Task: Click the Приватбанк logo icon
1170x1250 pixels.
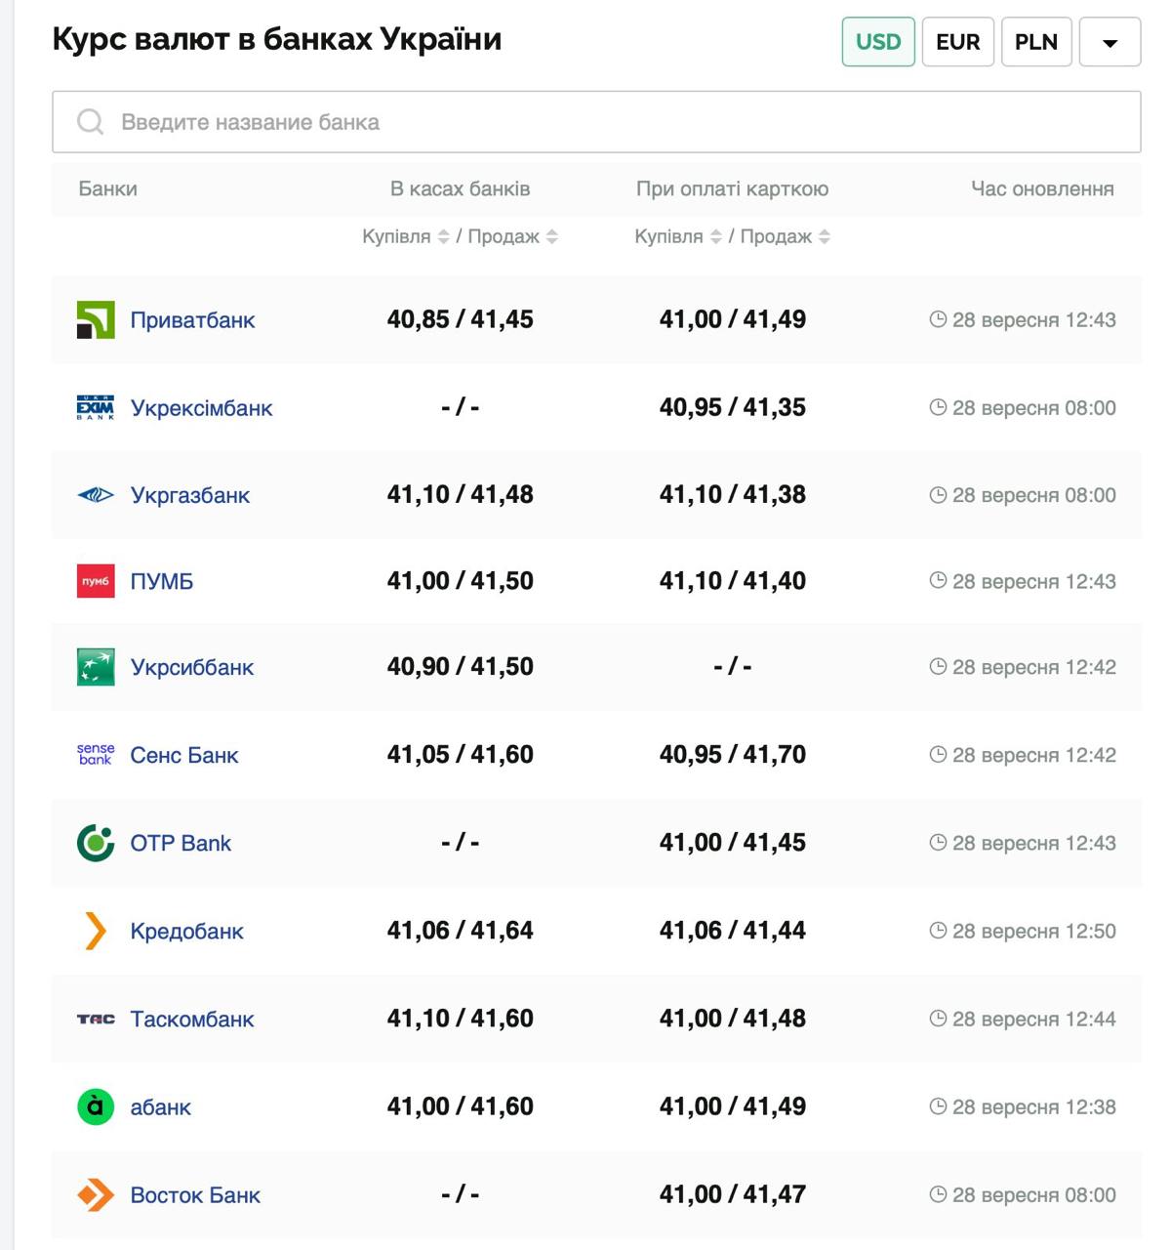Action: tap(96, 320)
